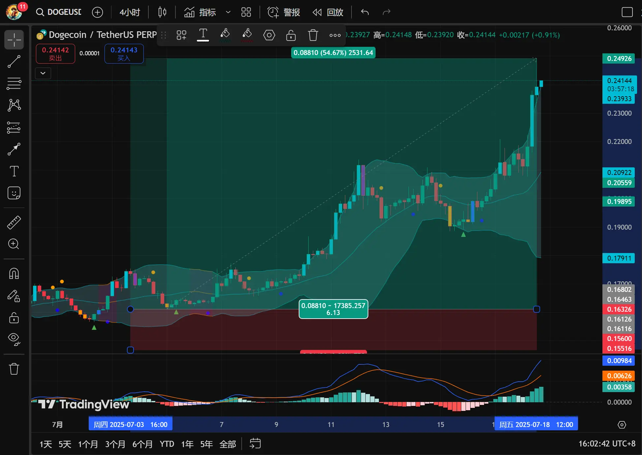Select the ruler measure tool
This screenshot has width=642, height=455.
click(x=14, y=223)
